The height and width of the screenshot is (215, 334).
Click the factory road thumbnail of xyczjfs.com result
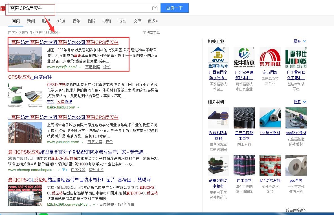tap(25, 58)
